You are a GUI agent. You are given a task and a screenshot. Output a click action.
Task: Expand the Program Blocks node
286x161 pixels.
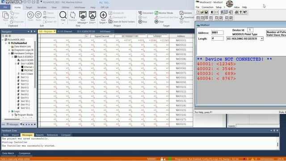coord(13,115)
